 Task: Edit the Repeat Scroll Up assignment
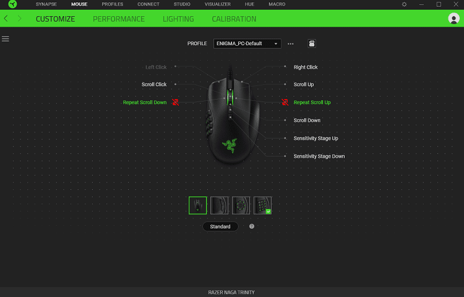[x=312, y=102]
